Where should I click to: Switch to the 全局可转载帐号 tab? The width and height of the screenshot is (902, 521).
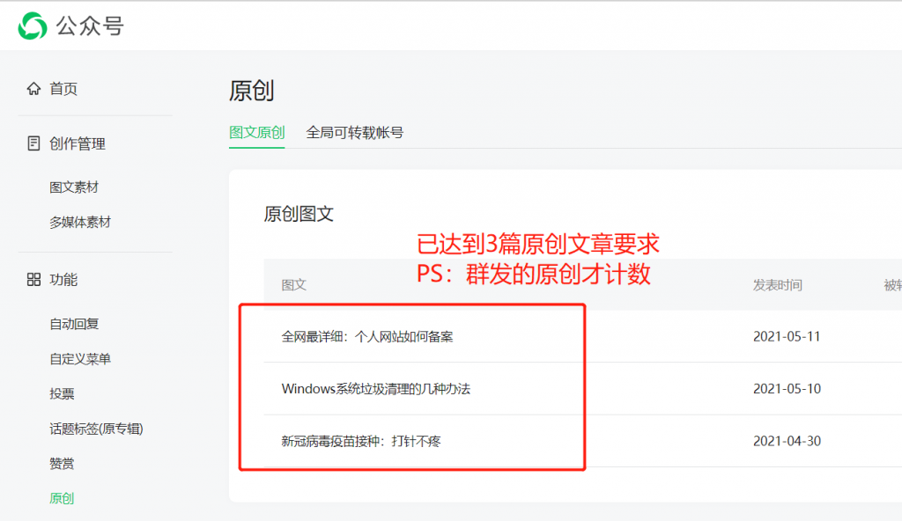pyautogui.click(x=354, y=133)
